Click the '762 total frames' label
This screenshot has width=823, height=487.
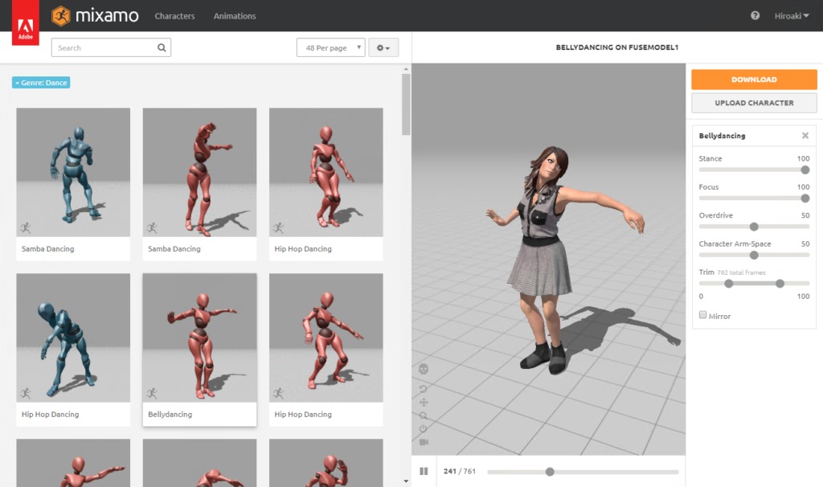(x=741, y=273)
